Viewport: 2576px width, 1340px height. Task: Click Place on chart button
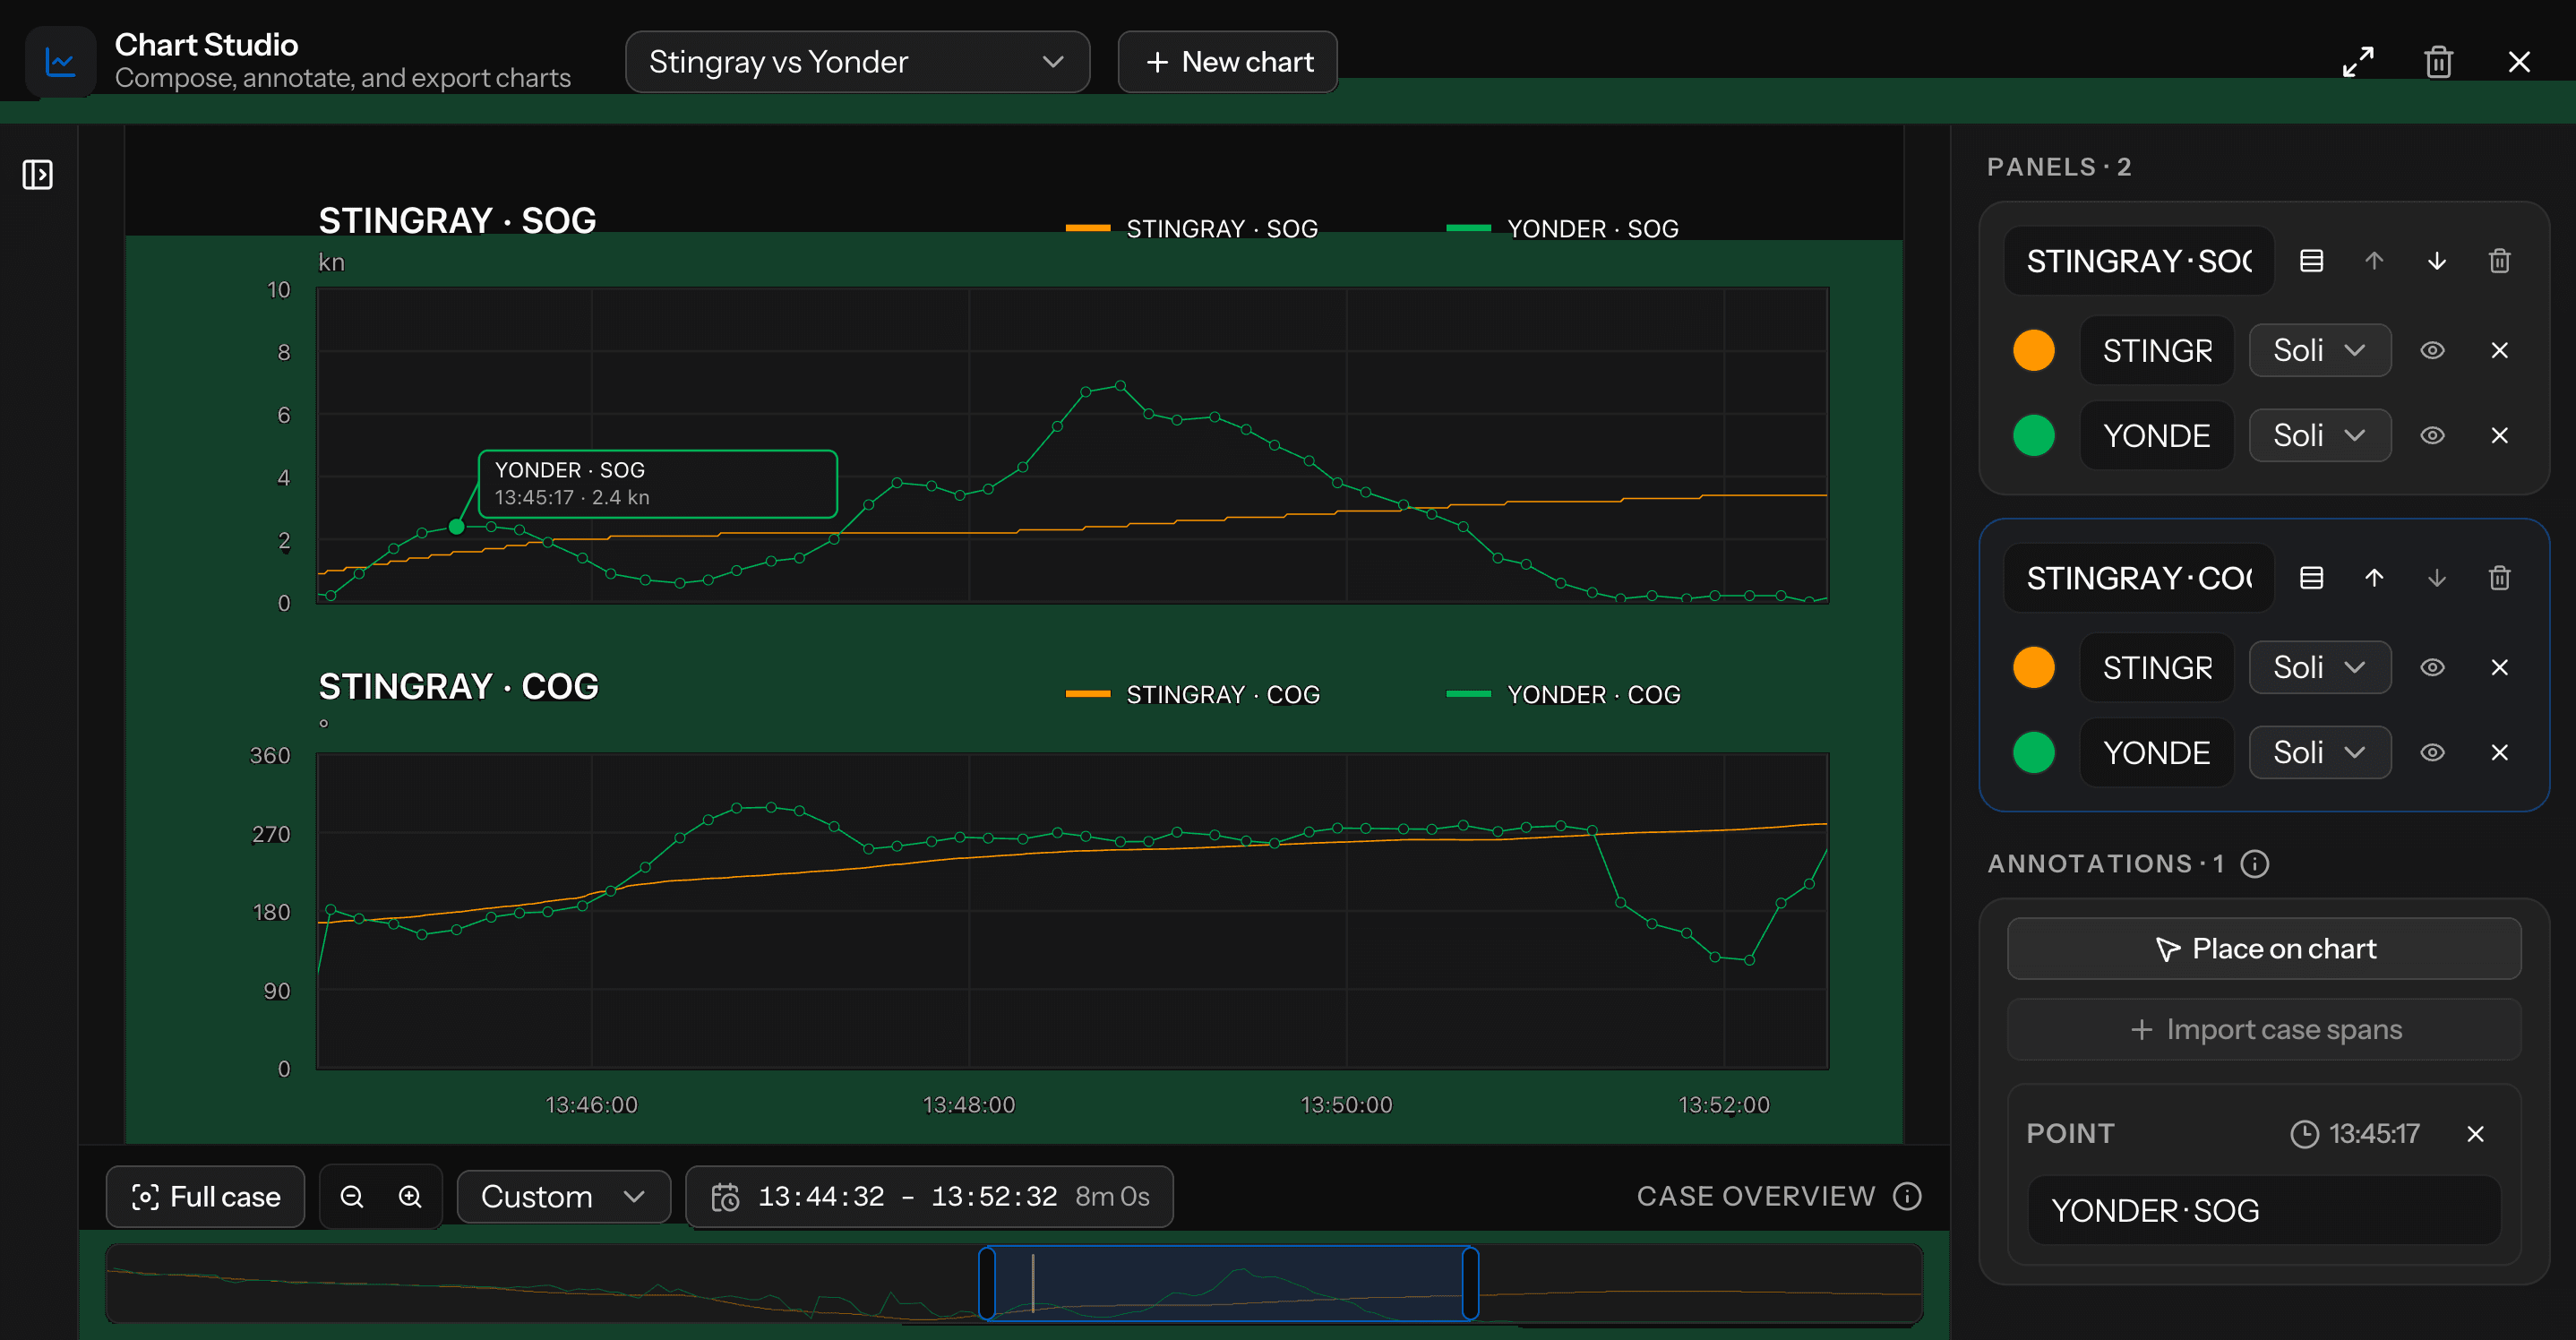[x=2264, y=949]
